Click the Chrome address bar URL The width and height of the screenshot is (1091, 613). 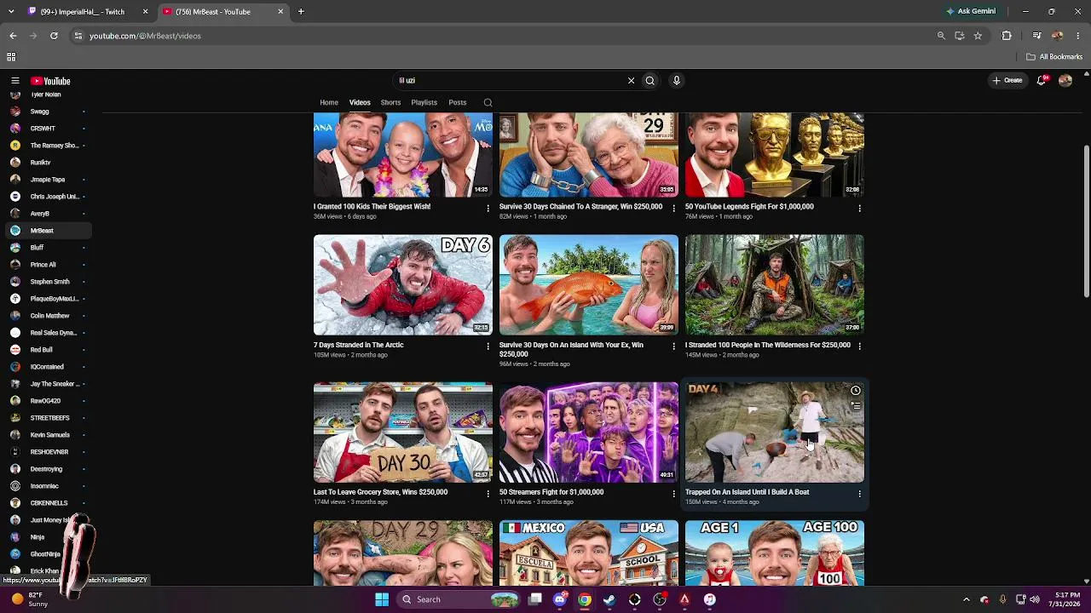[x=145, y=36]
